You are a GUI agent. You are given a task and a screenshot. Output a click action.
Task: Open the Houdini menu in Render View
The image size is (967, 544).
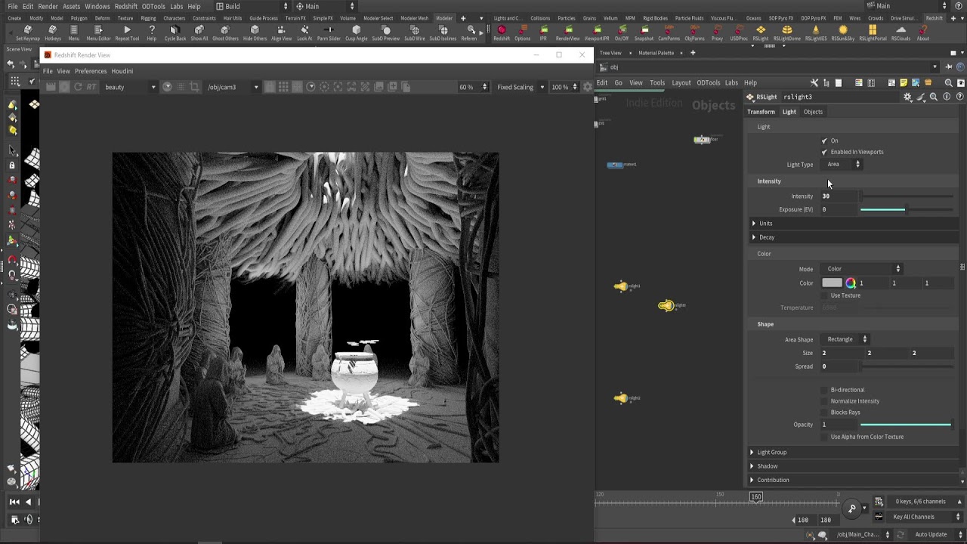click(x=122, y=71)
